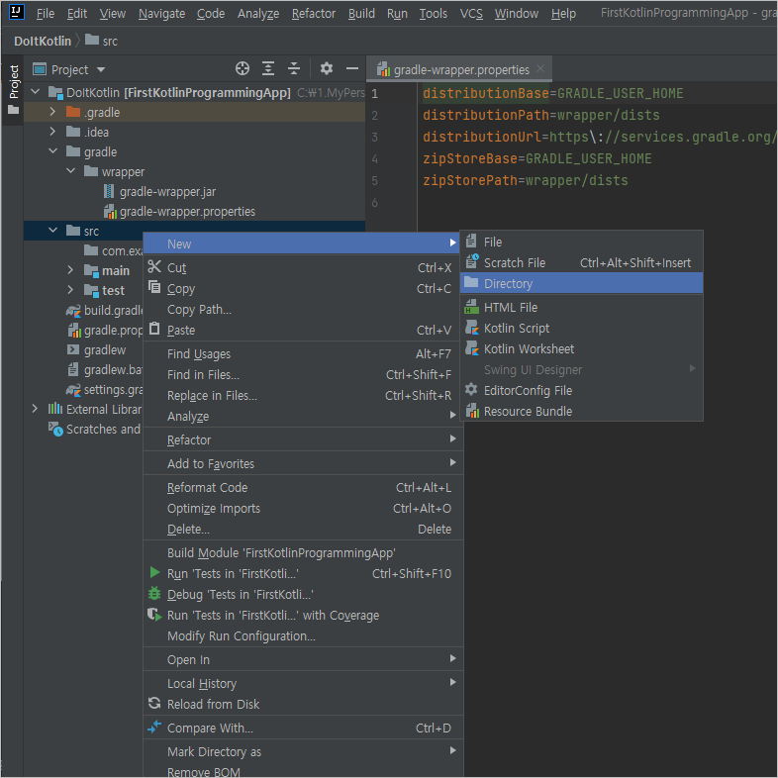The image size is (778, 778).
Task: Choose Optimize Imports entry
Action: (303, 508)
